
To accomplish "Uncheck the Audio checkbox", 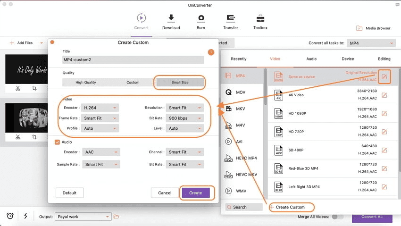I will pyautogui.click(x=58, y=142).
